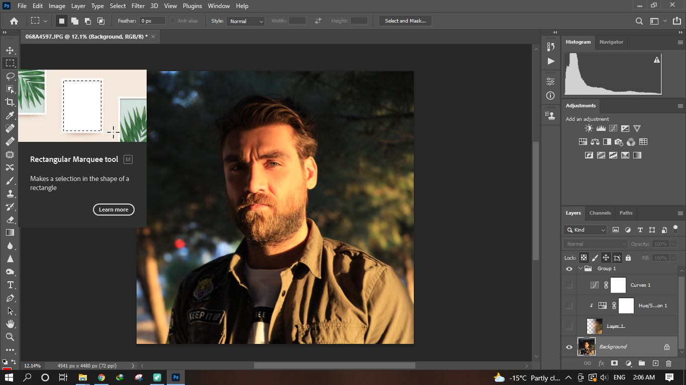Open the Adjustments panel menu
The width and height of the screenshot is (686, 385).
680,106
